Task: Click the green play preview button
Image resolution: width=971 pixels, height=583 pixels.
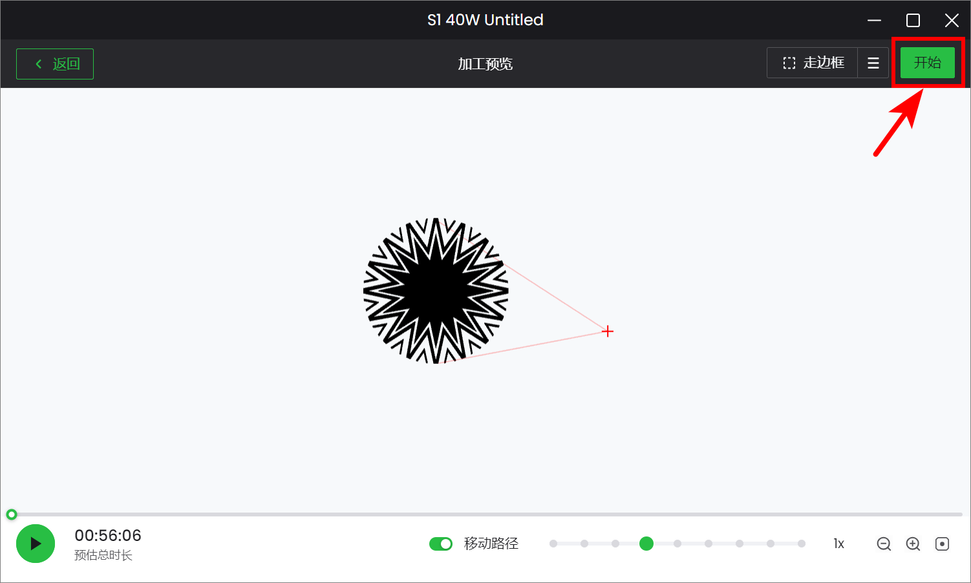Action: 36,544
